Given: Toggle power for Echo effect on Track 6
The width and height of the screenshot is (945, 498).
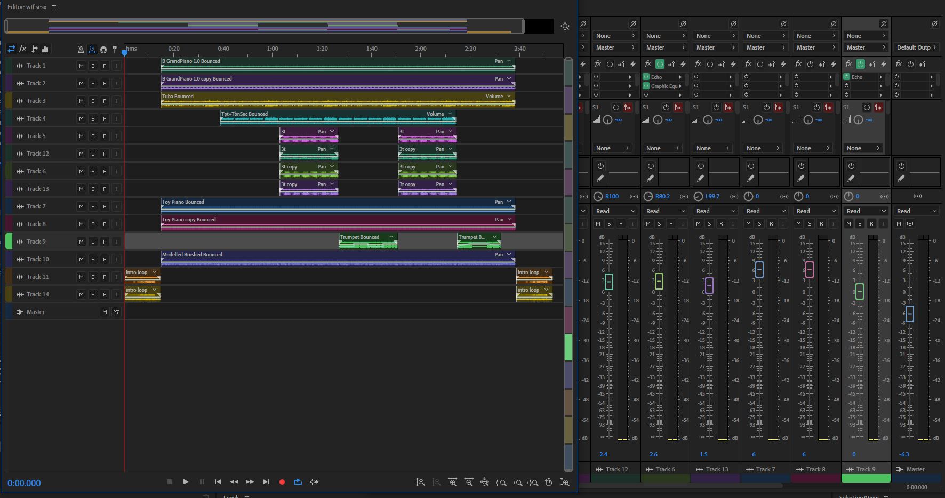Looking at the screenshot, I should point(646,77).
